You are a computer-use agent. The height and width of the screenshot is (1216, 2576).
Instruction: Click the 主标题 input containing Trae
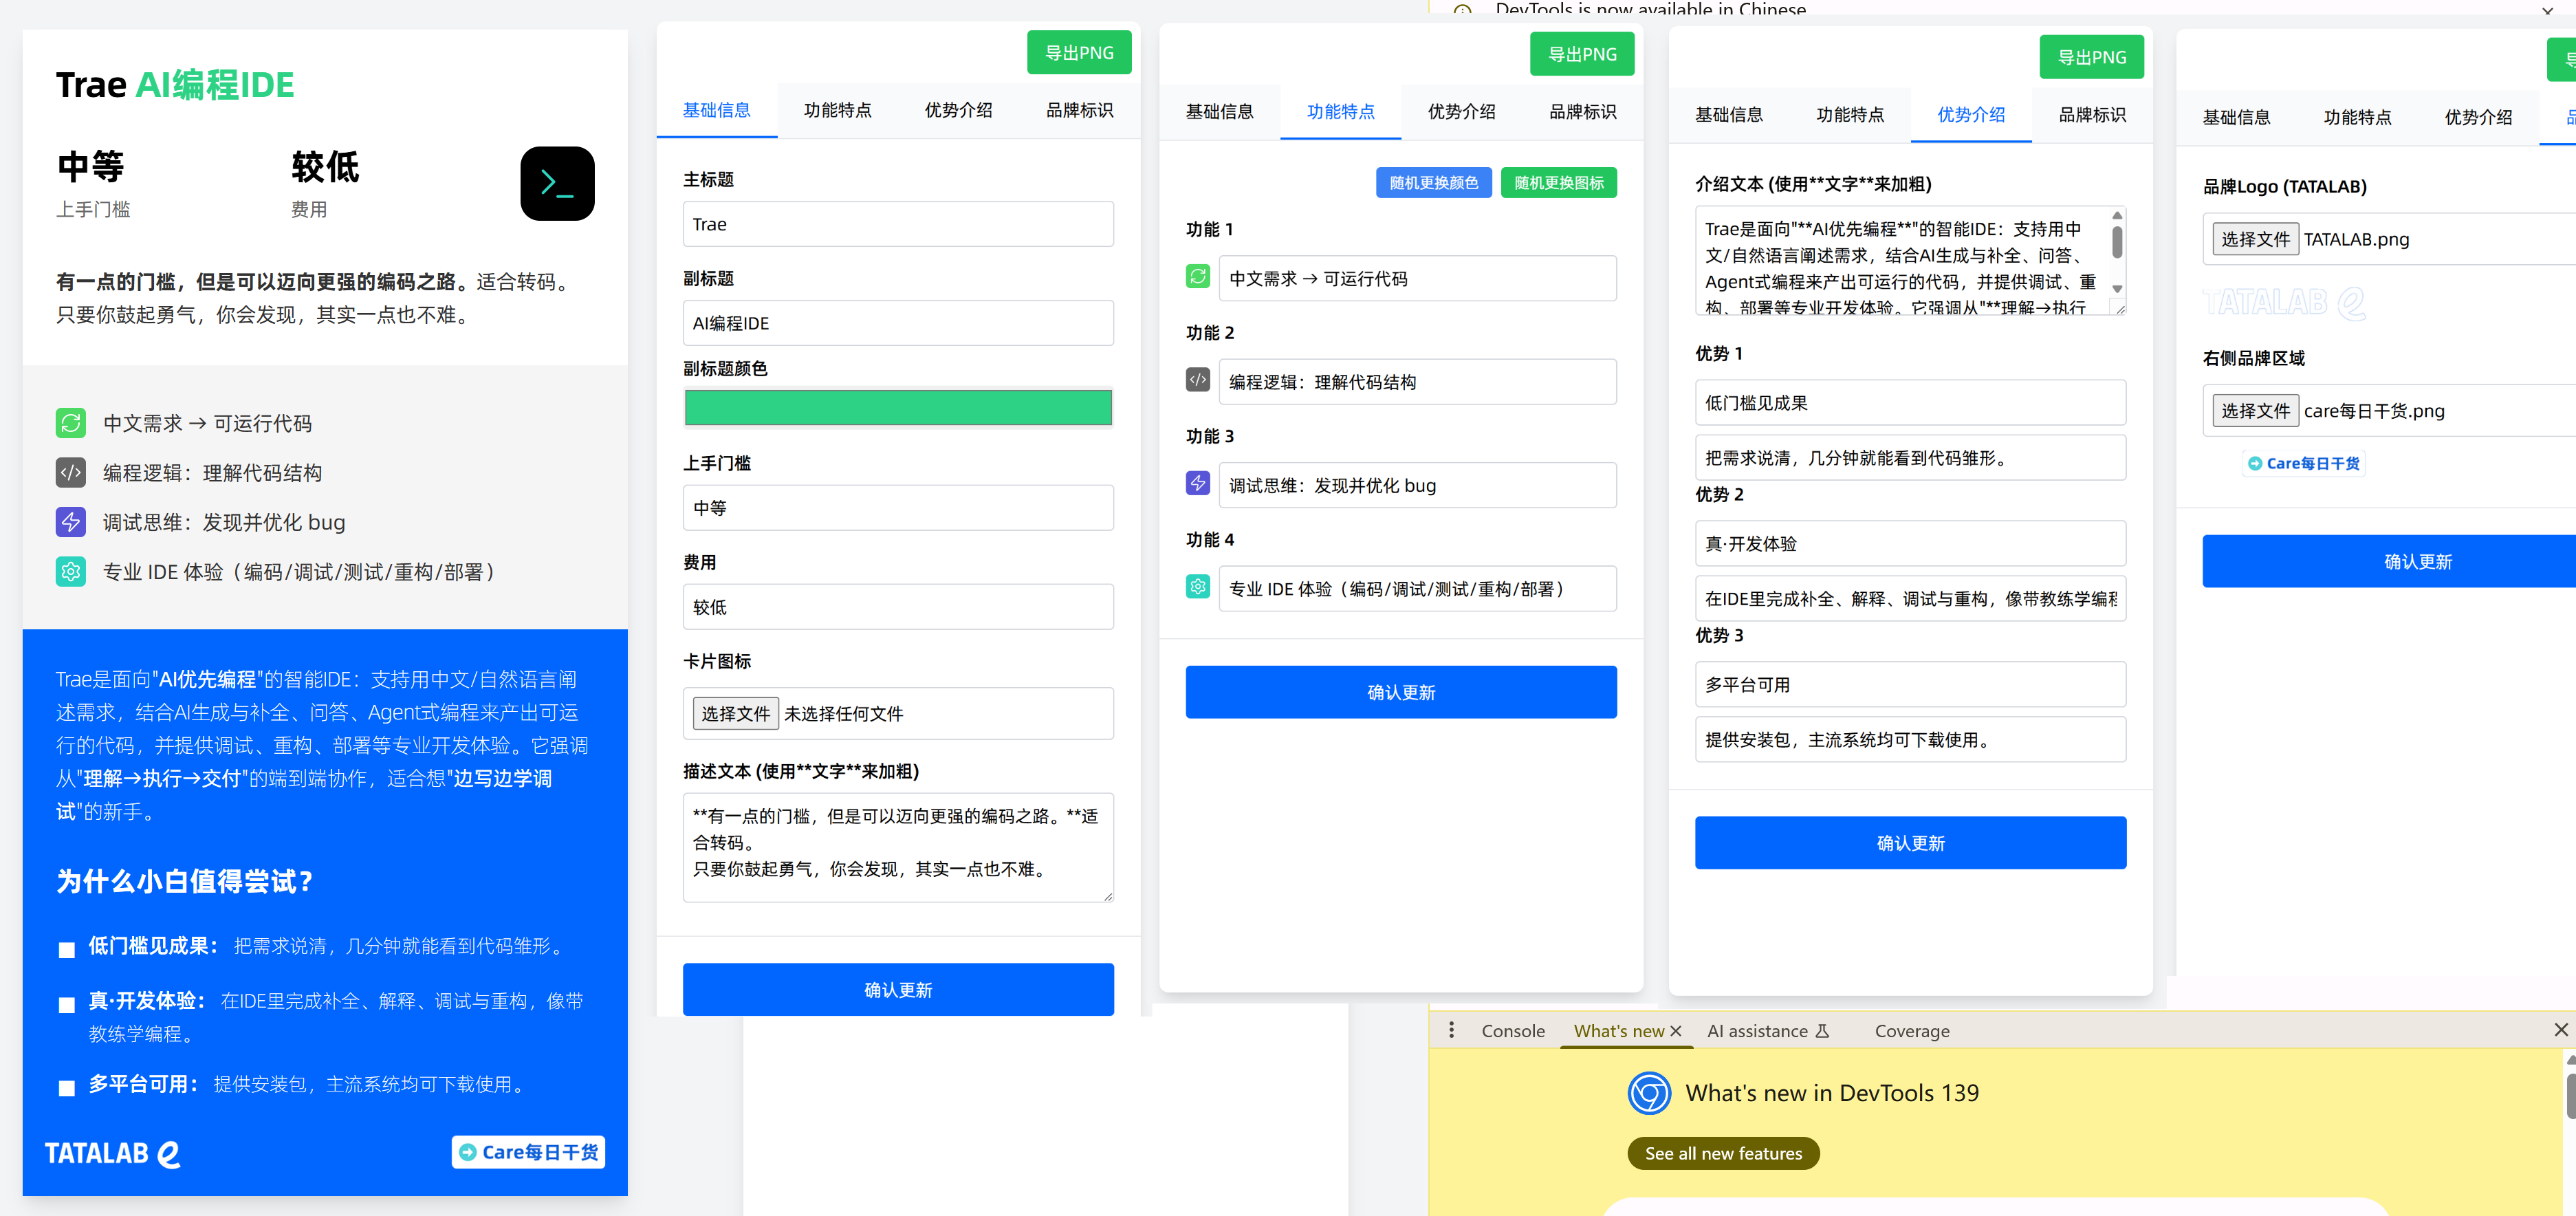click(898, 224)
